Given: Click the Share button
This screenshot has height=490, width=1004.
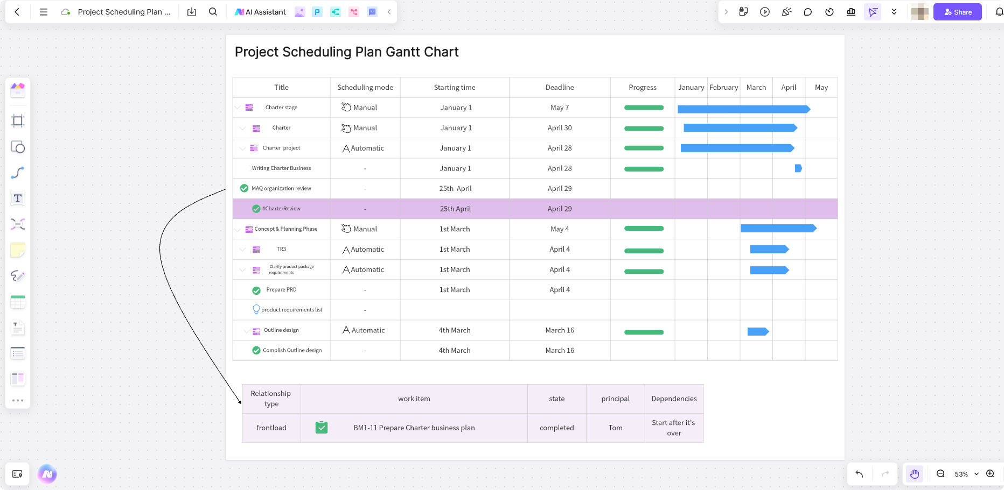Looking at the screenshot, I should tap(957, 12).
